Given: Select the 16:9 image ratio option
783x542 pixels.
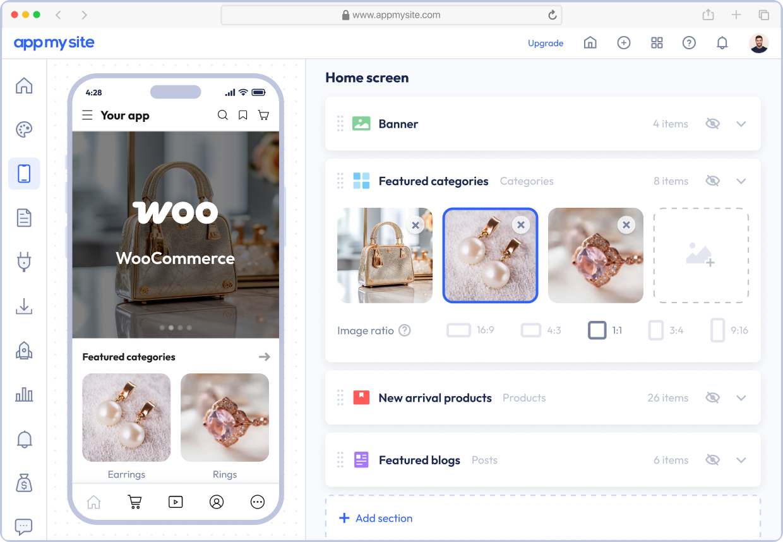Looking at the screenshot, I should 470,330.
